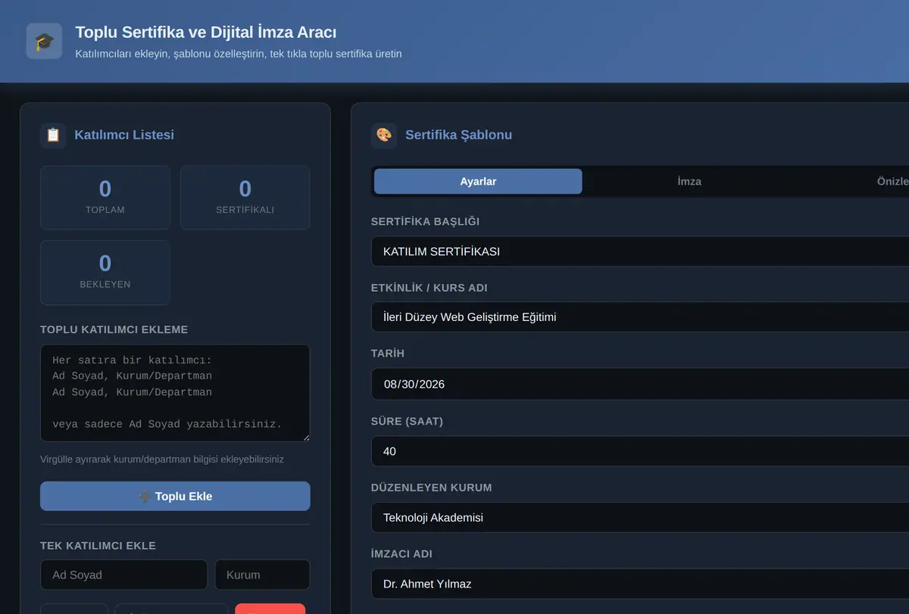909x614 pixels.
Task: Focus the duration field showing 40
Action: [x=640, y=451]
